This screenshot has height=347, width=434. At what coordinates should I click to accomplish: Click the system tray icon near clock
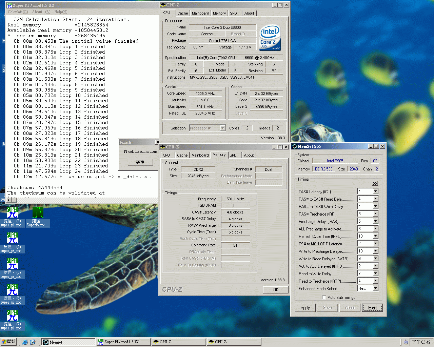(x=406, y=342)
